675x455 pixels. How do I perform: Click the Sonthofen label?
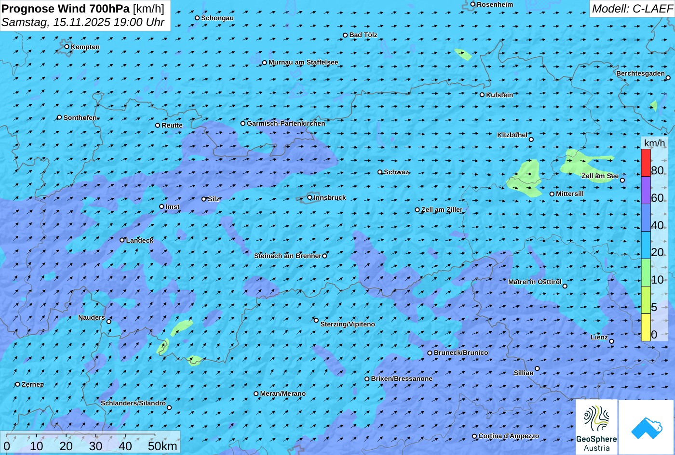(80, 117)
